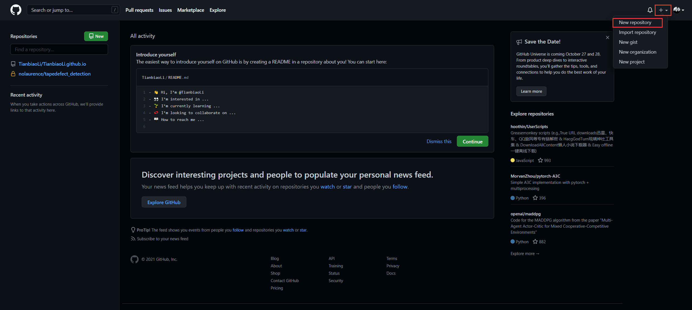Click the follow link in ProTip
Screen dimensions: 692x310
click(238, 230)
